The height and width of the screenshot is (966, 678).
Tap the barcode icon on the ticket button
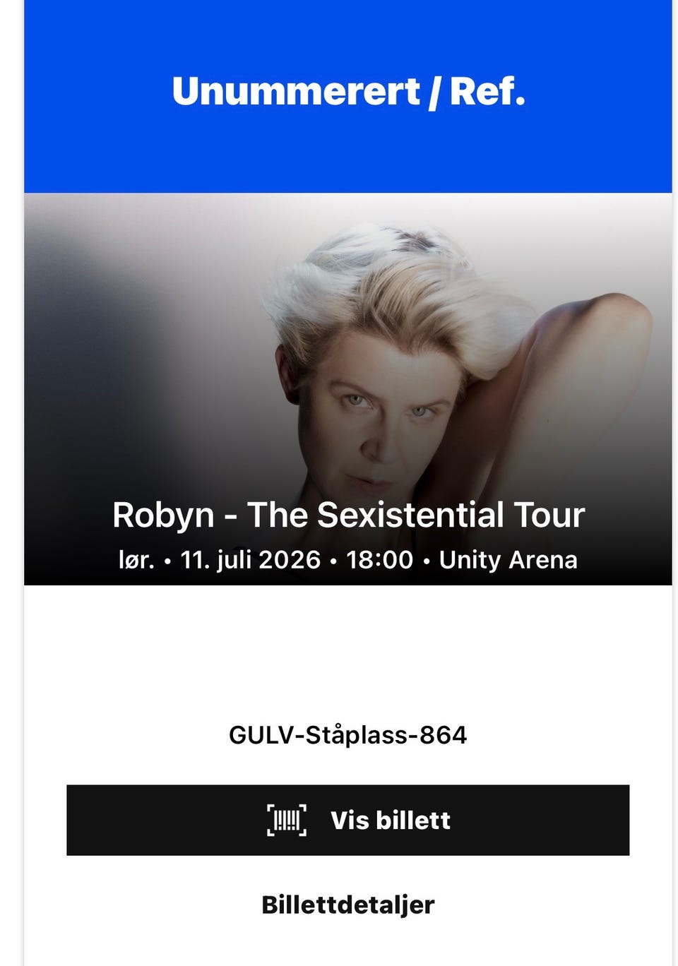click(287, 820)
